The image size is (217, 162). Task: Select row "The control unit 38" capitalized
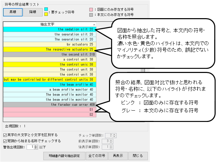50,70
